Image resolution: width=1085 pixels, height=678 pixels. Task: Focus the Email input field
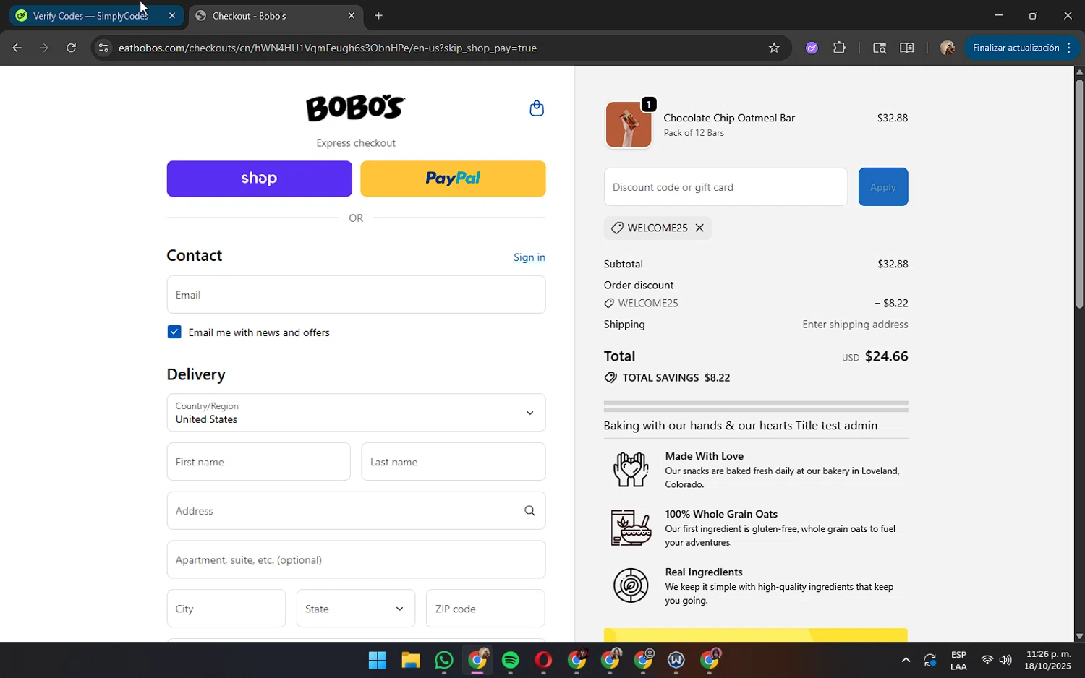coord(356,295)
